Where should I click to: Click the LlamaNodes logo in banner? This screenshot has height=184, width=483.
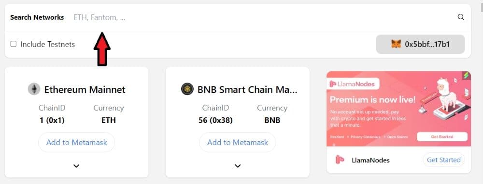pos(353,84)
